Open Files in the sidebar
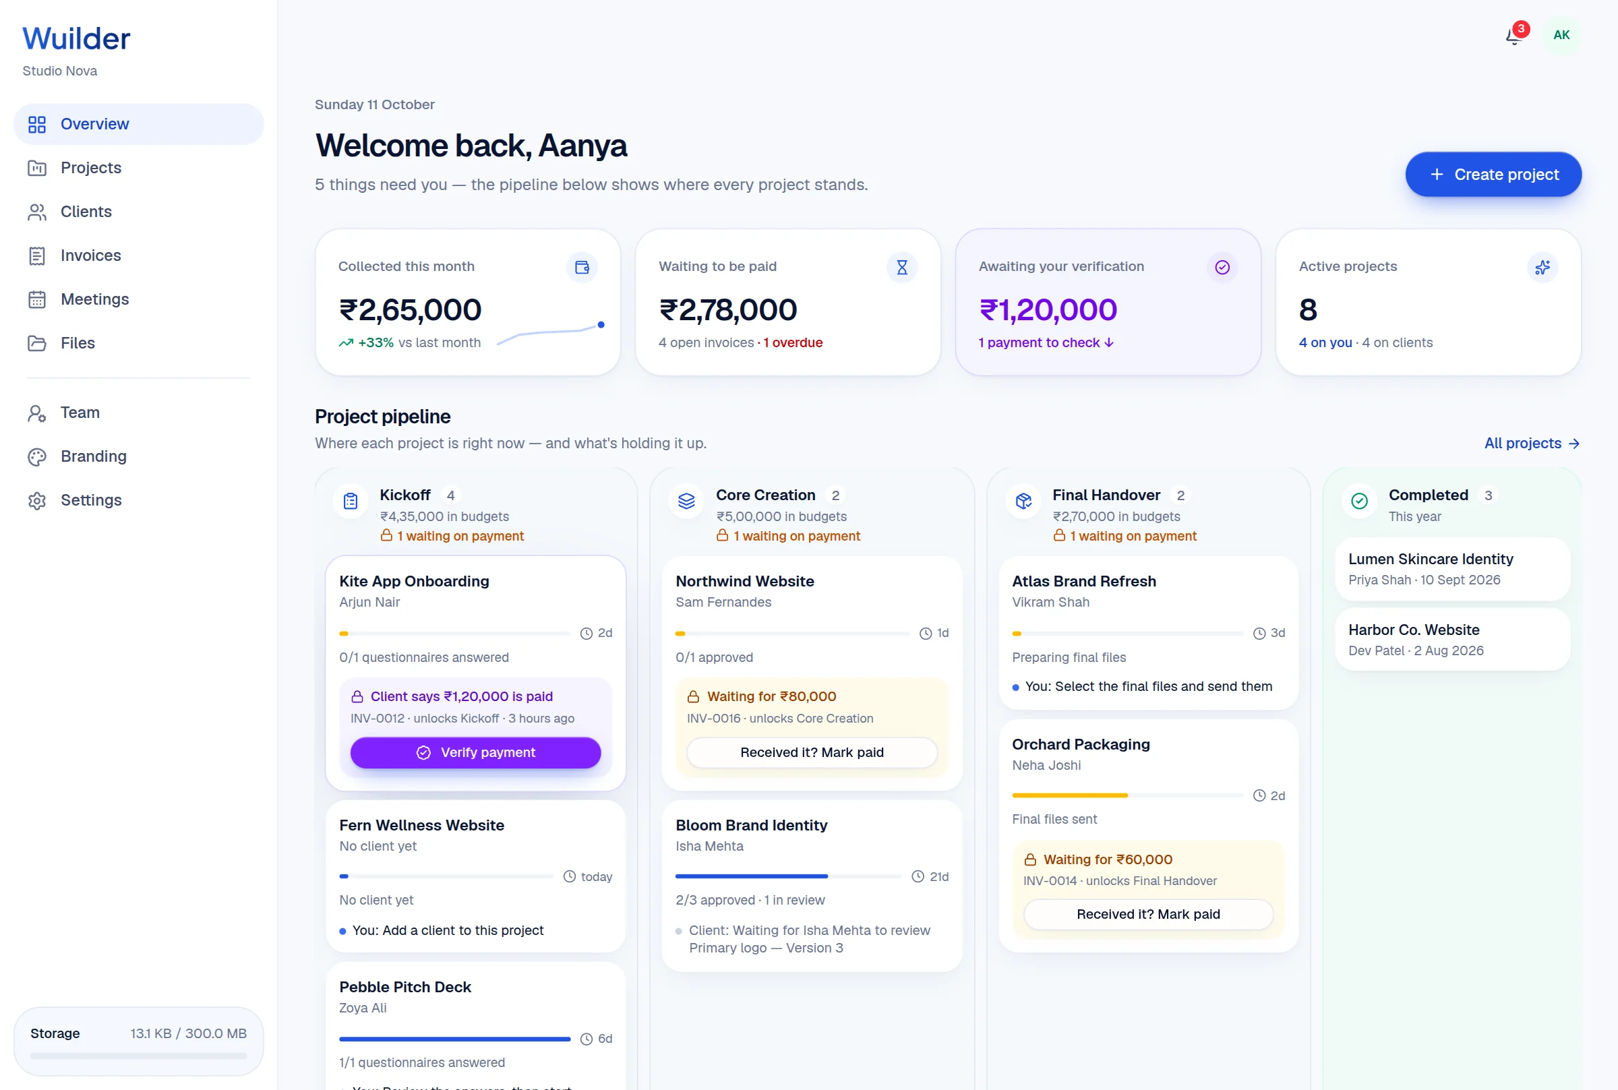The height and width of the screenshot is (1090, 1618). pos(138,342)
